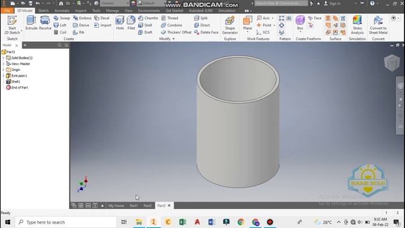Select the Delete Face tool

[x=206, y=32]
